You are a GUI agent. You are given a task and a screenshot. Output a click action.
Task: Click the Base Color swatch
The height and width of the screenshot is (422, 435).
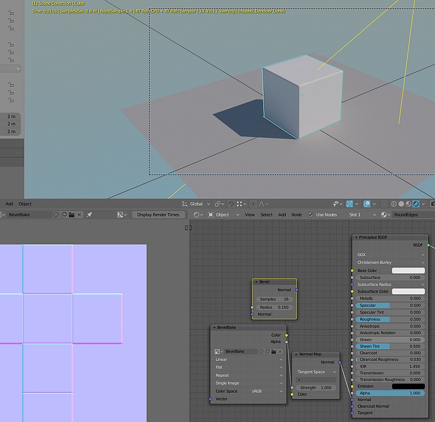[x=408, y=270]
